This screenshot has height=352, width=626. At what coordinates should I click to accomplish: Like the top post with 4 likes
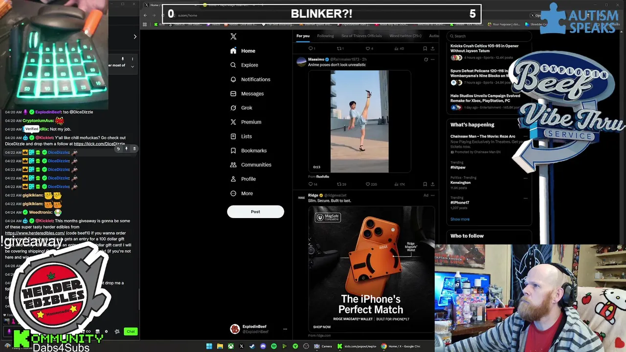click(x=369, y=48)
